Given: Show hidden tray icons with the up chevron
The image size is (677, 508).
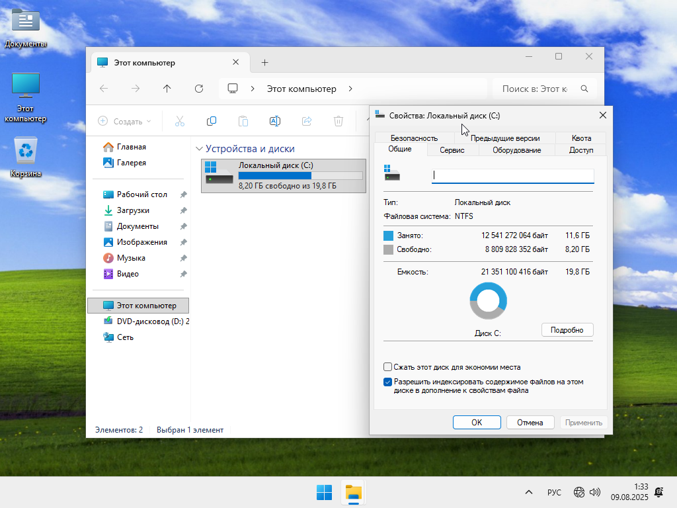Looking at the screenshot, I should (528, 492).
